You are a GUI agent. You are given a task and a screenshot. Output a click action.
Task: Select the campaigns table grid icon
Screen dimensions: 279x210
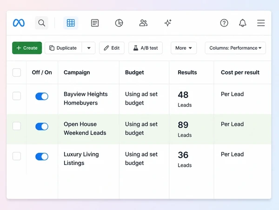(x=71, y=23)
